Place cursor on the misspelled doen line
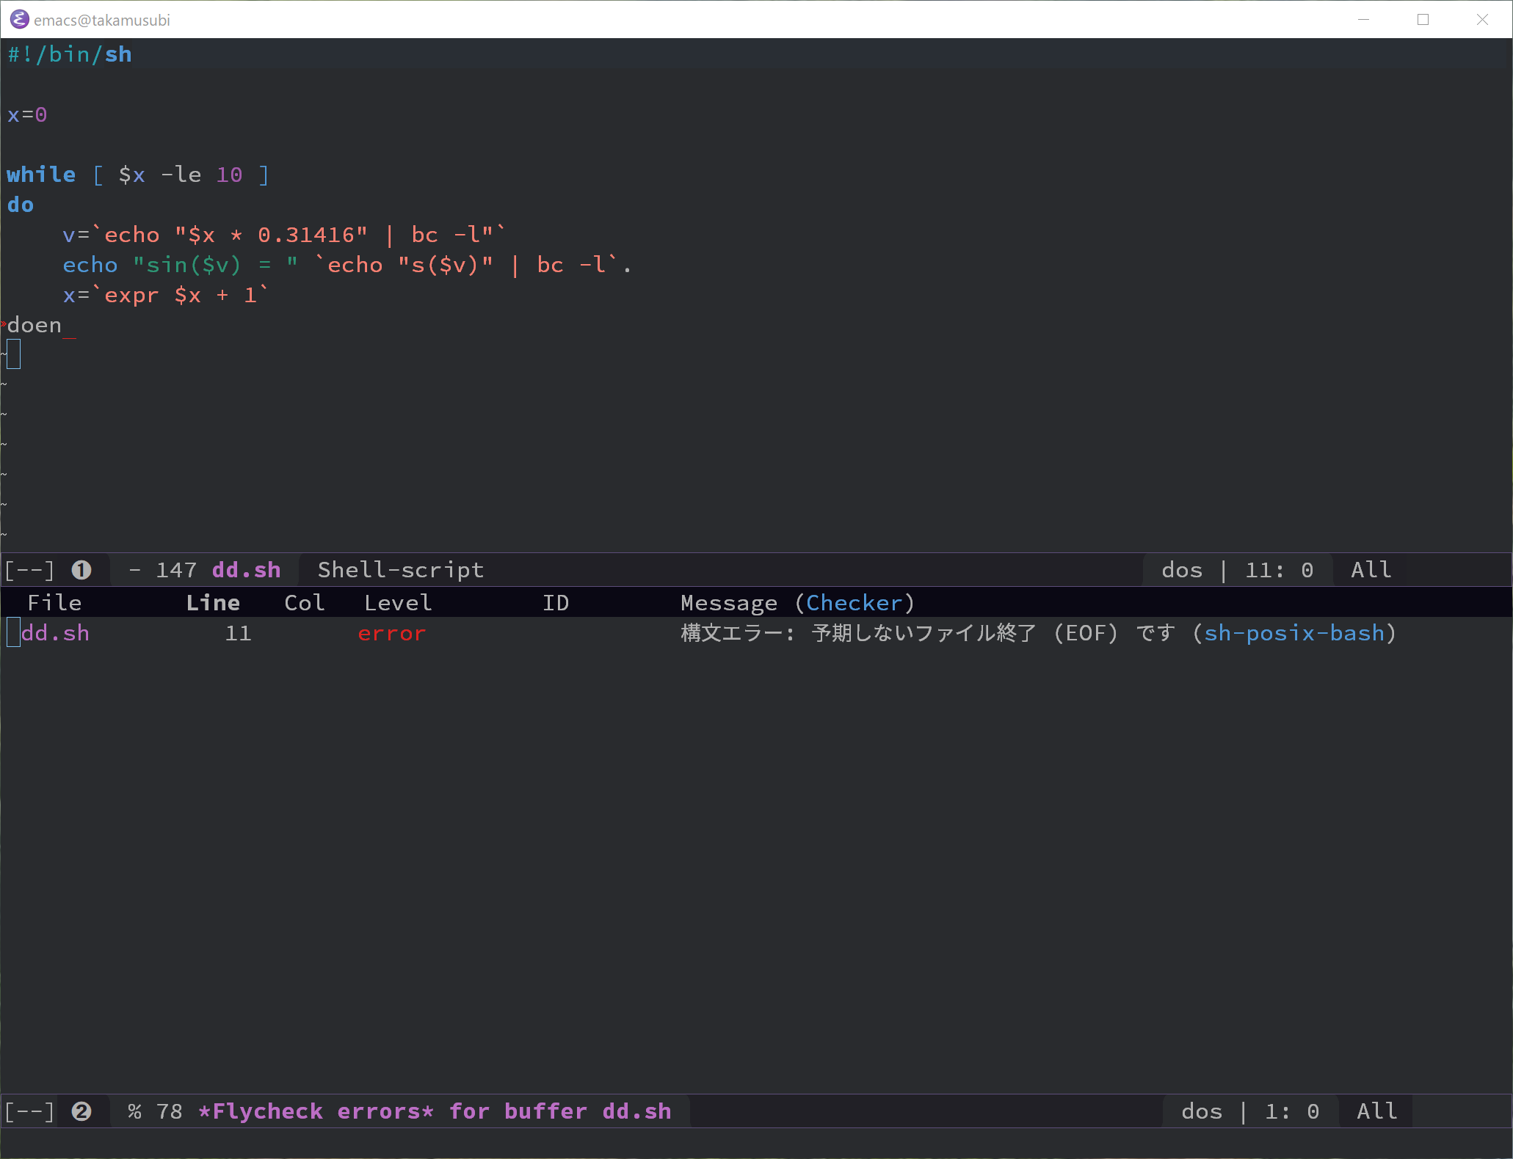1513x1159 pixels. coord(35,325)
